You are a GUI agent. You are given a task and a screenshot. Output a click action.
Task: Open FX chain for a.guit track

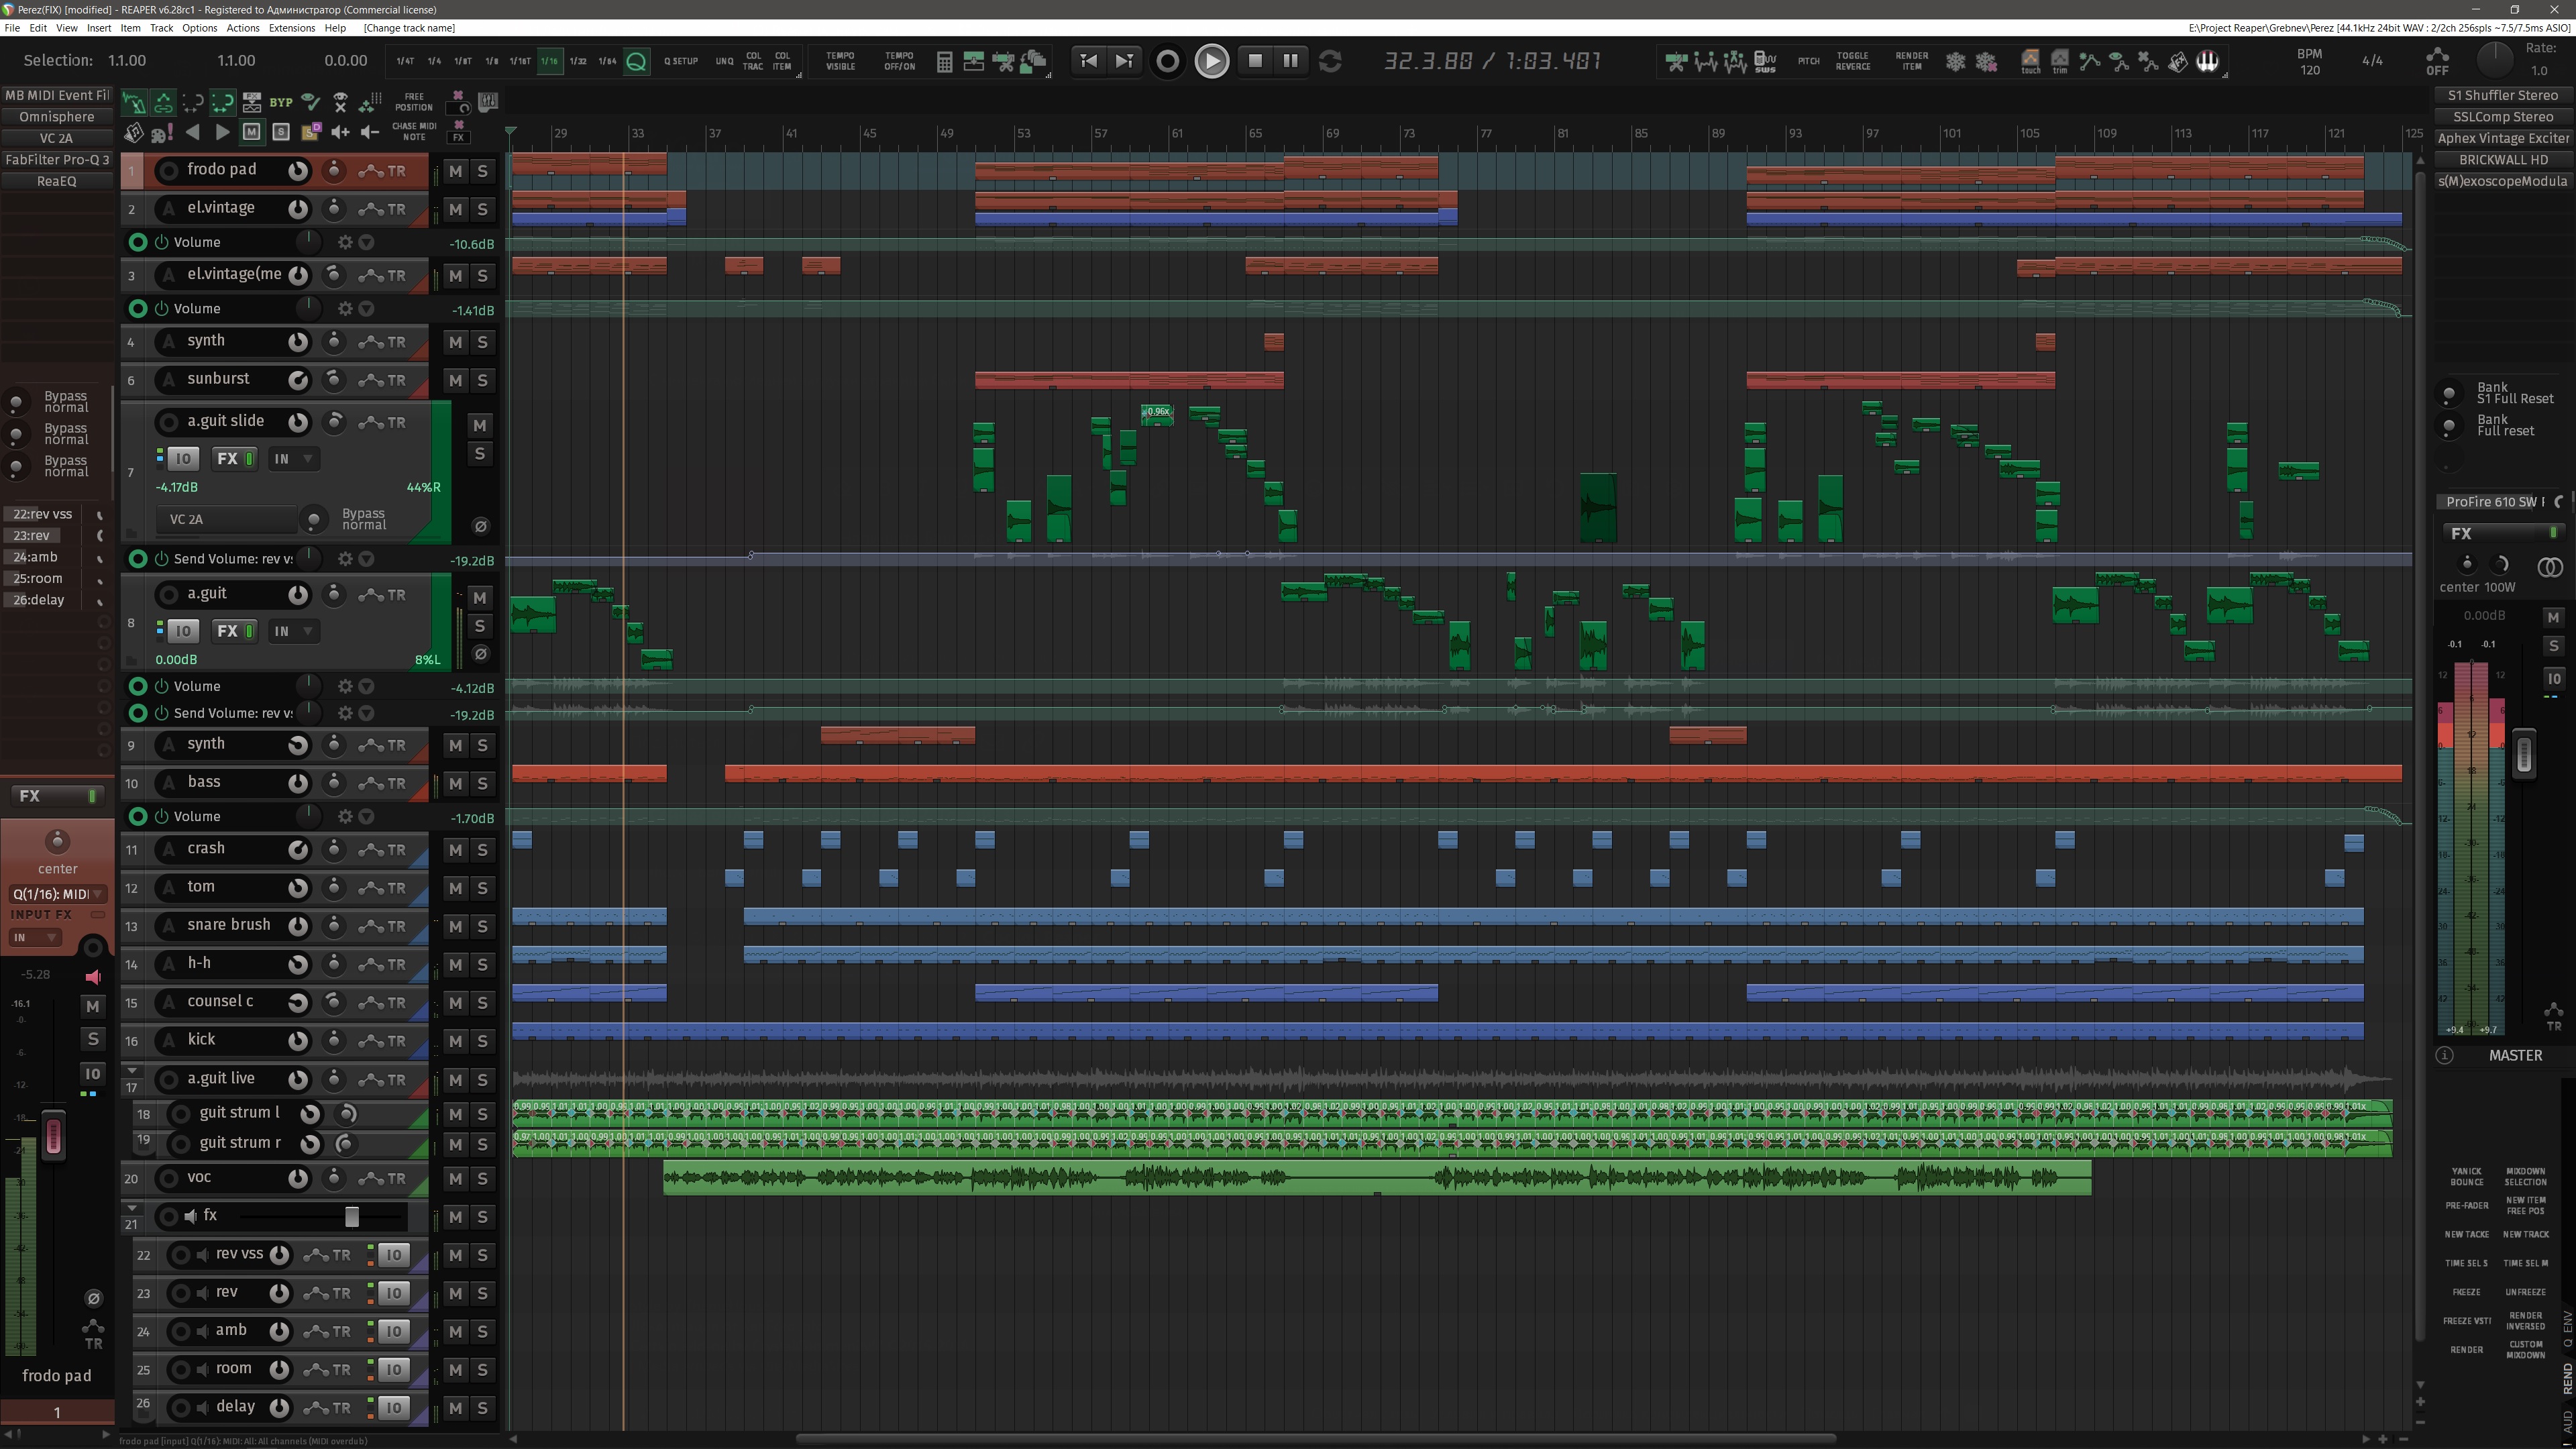click(x=227, y=631)
